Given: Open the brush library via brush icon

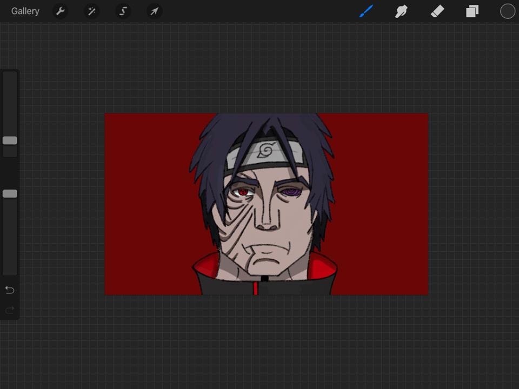Looking at the screenshot, I should click(365, 11).
